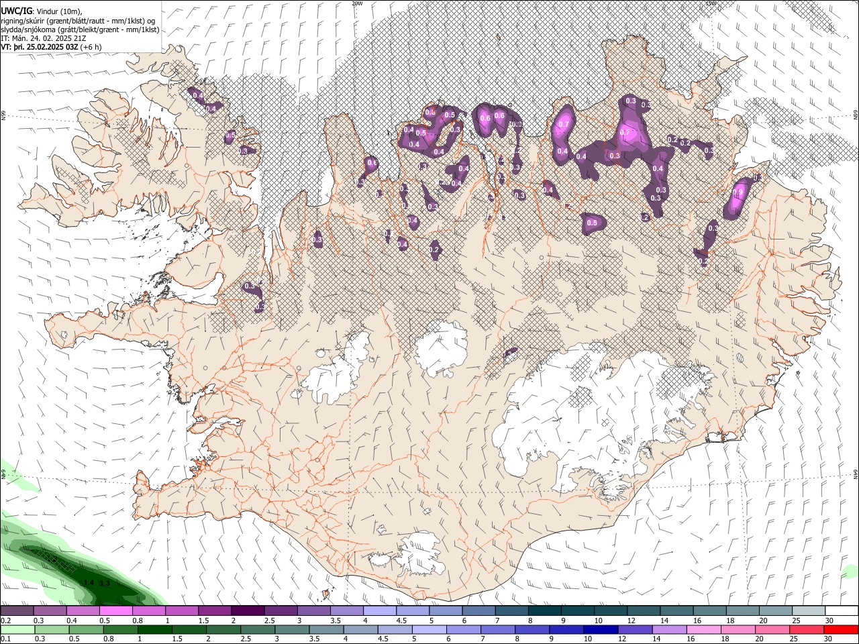Click the bright red '30' swatch in the lower scale
Screen dimensions: 859x644
[842, 629]
